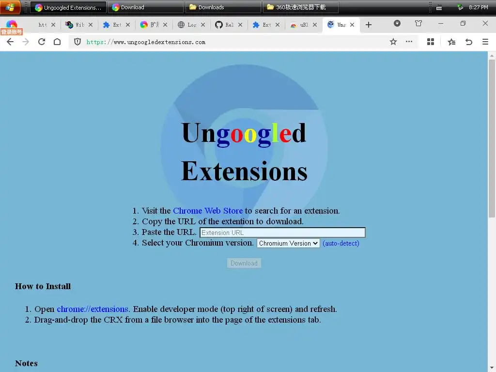
Task: Open the Downloads folder taskbar item
Action: coord(223,7)
